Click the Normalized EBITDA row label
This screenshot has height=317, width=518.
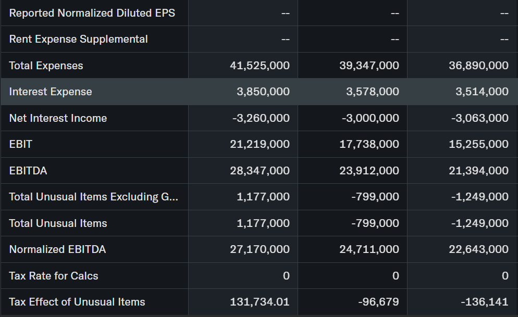pos(57,249)
